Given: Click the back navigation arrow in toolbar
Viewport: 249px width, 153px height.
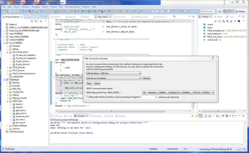Looking at the screenshot, I should click(x=179, y=11).
